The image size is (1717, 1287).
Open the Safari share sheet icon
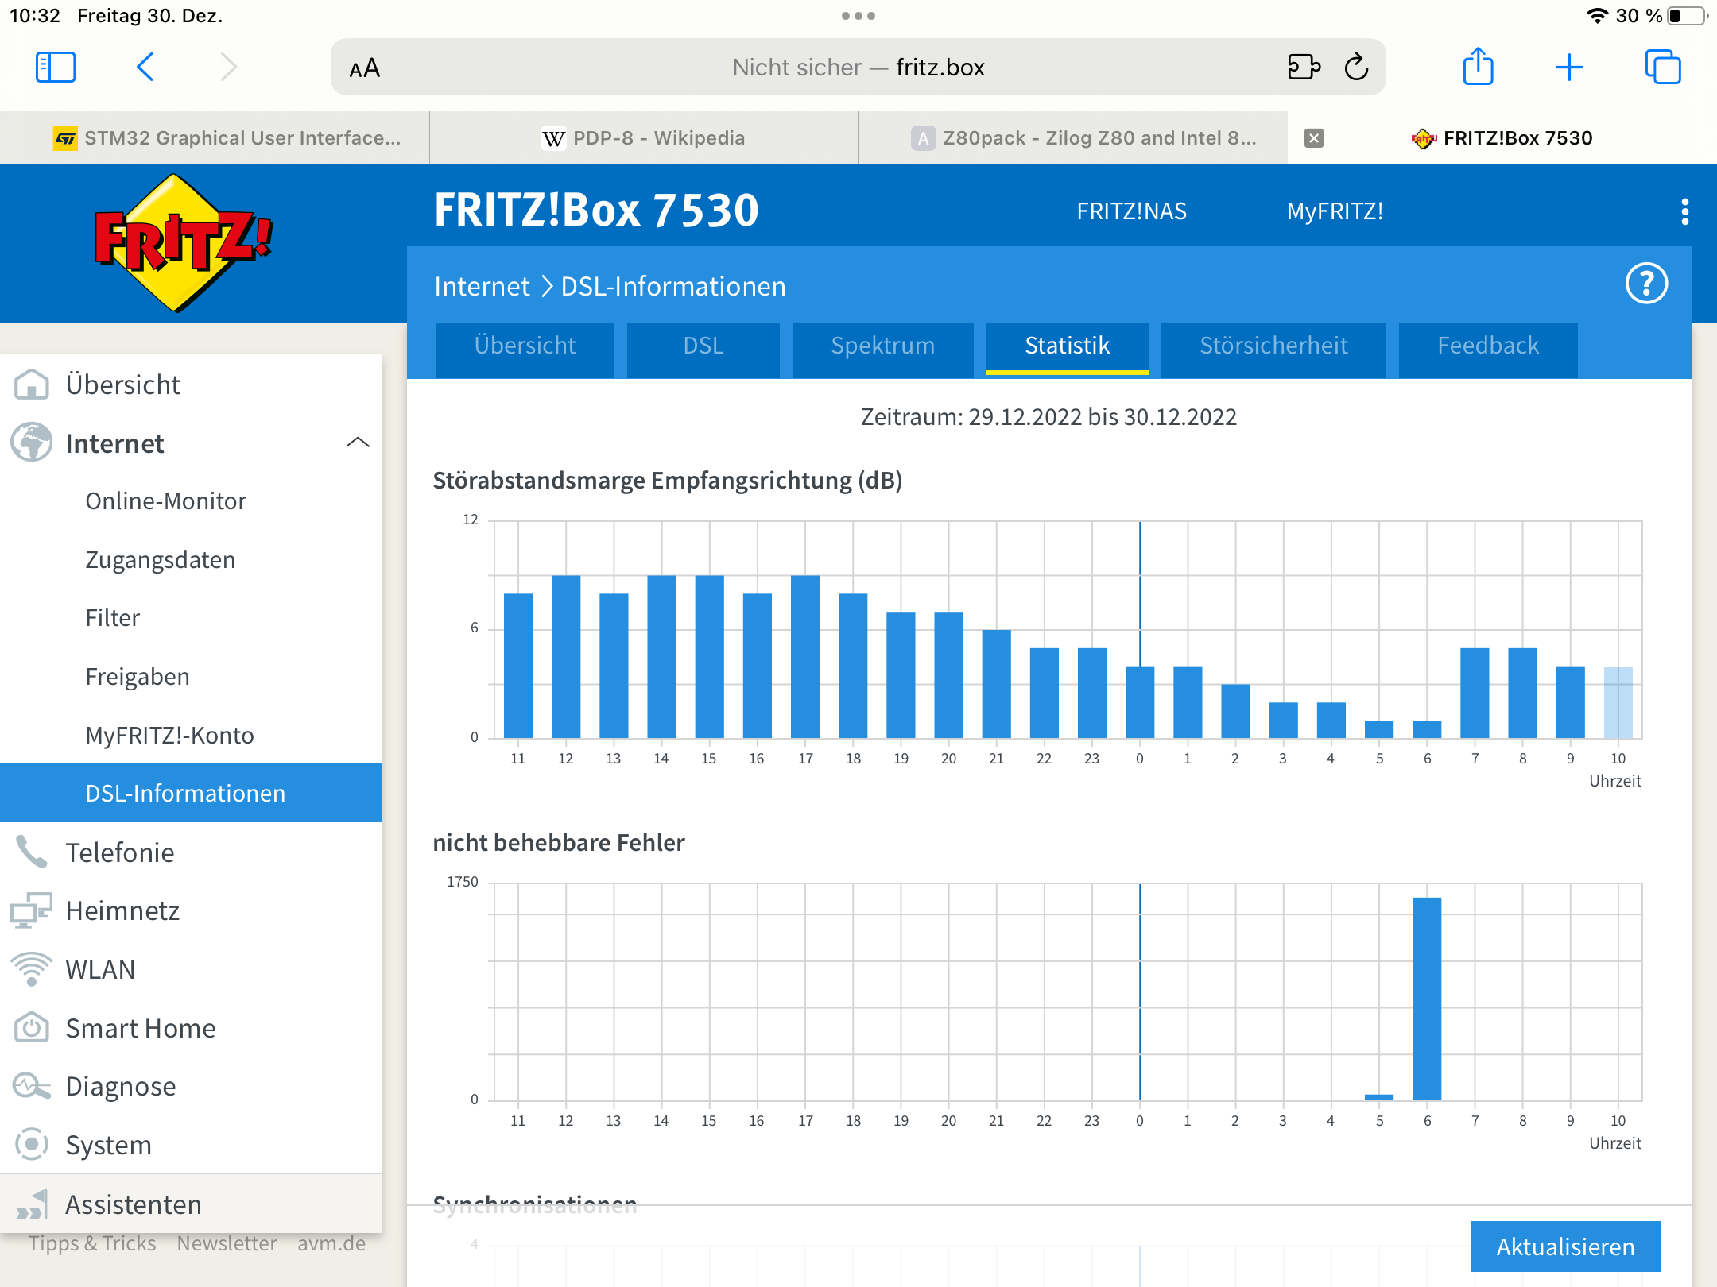tap(1478, 68)
